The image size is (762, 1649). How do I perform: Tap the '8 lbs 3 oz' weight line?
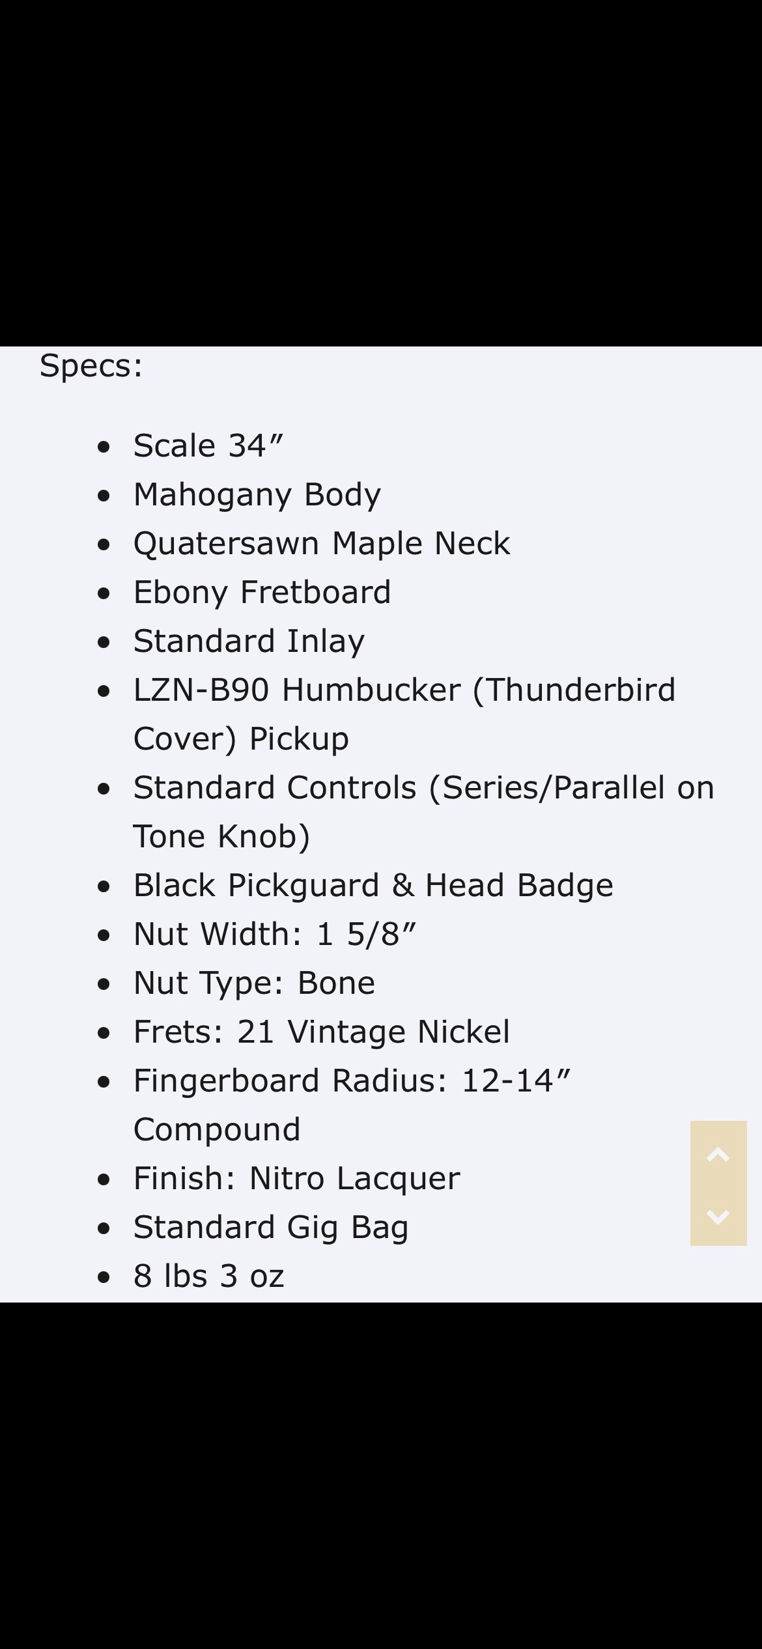pos(208,1276)
